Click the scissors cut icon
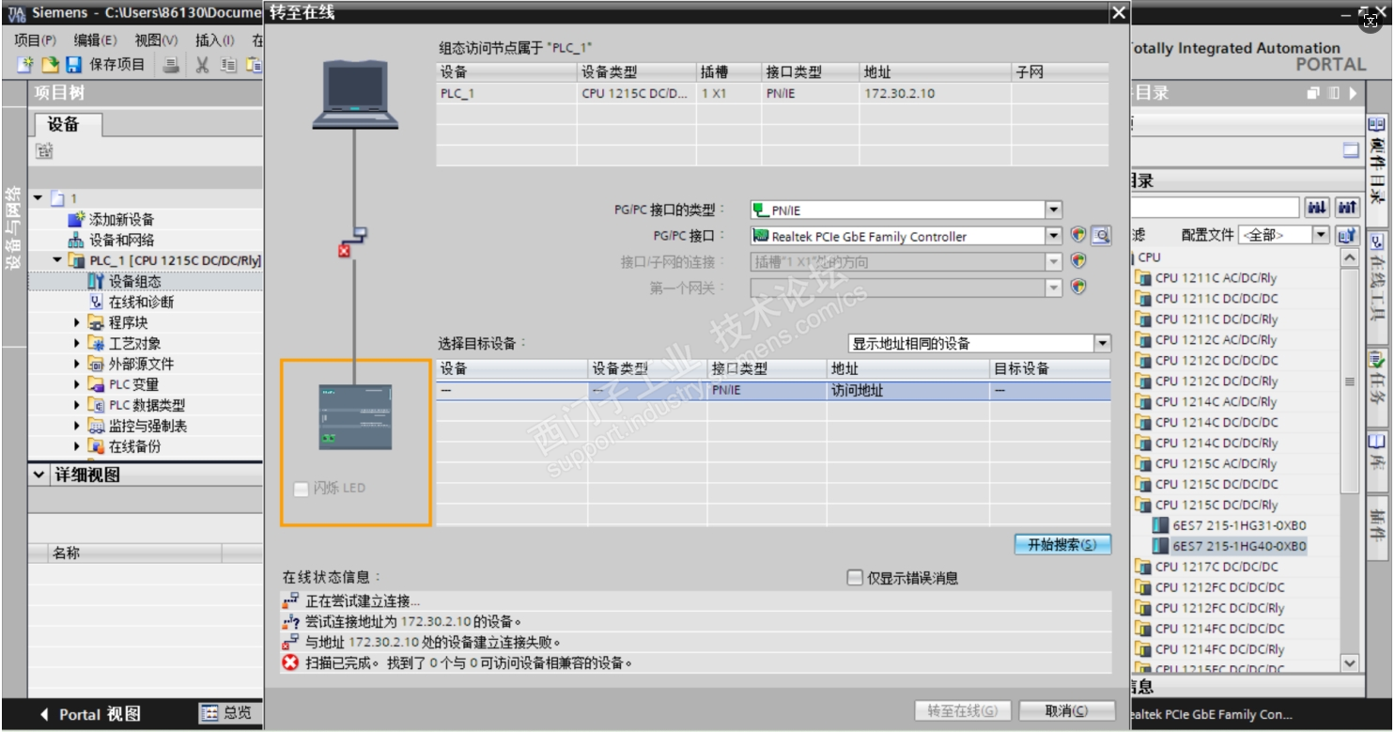The height and width of the screenshot is (732, 1395). point(202,65)
